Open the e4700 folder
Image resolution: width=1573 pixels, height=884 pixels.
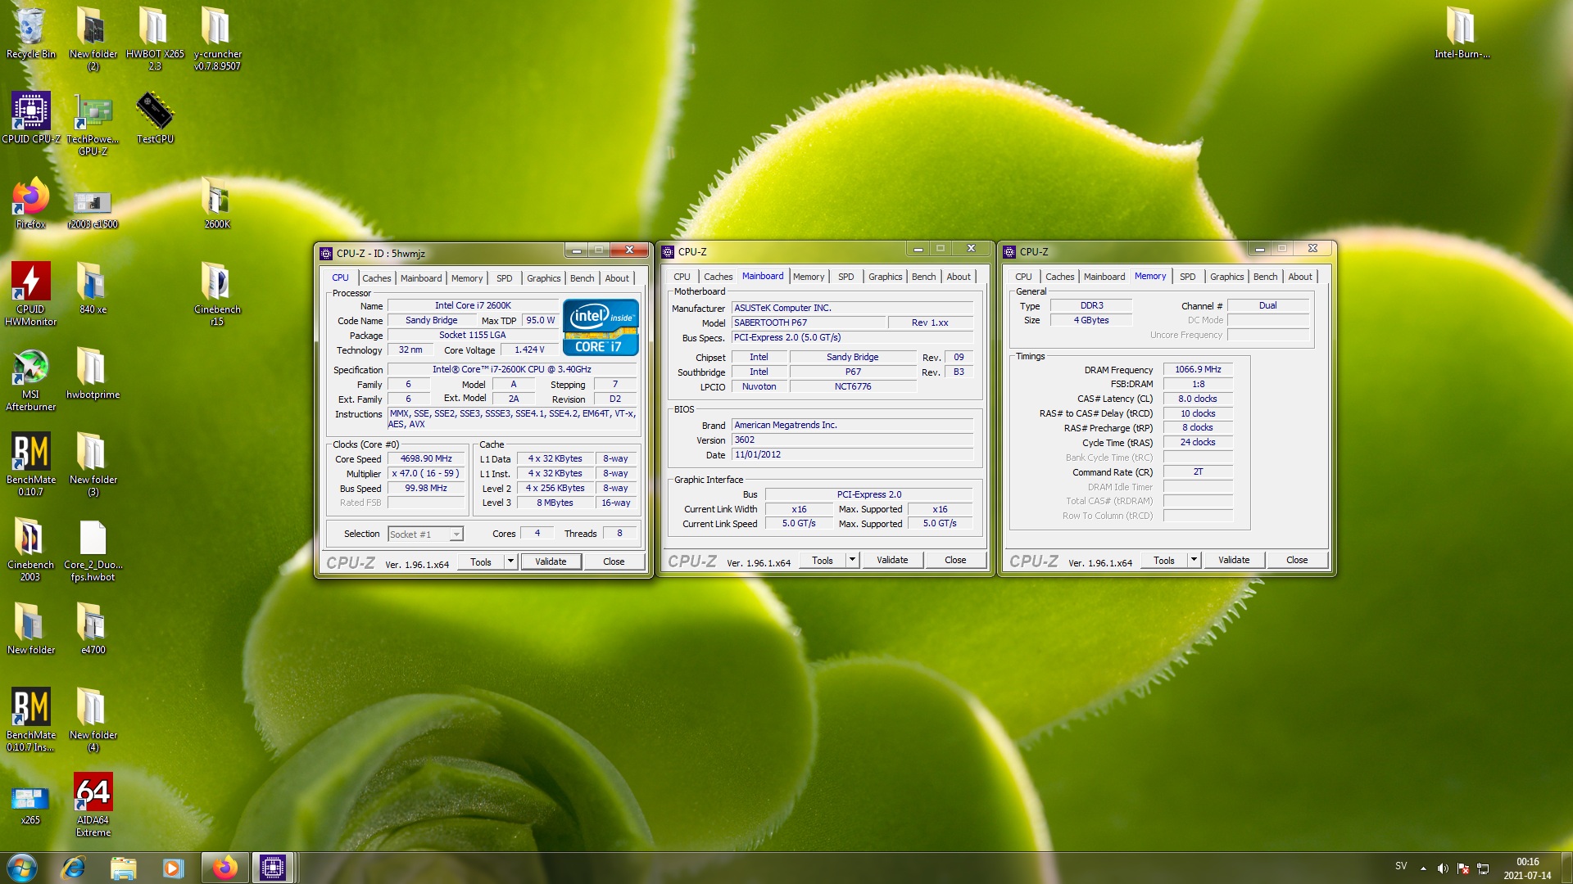tap(93, 629)
